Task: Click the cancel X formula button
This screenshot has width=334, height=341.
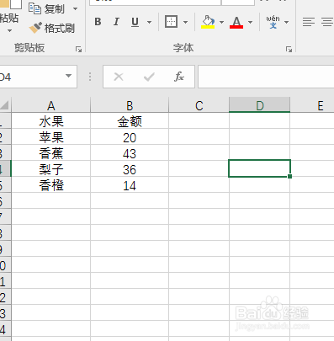Action: click(119, 77)
